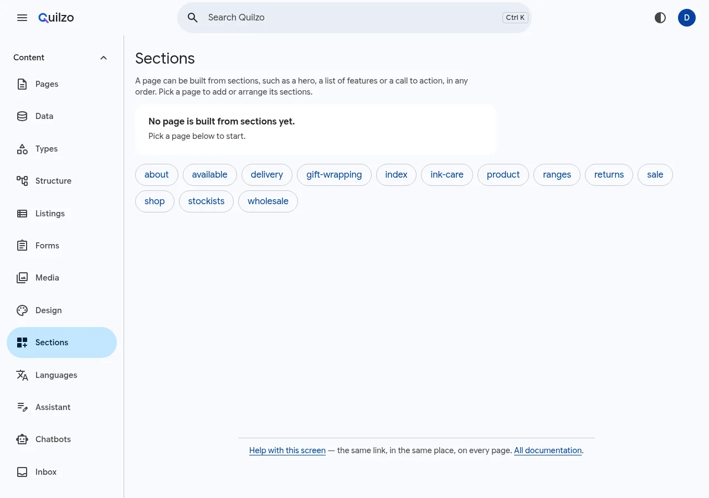Open Help with this screen link
709x498 pixels.
coord(287,450)
